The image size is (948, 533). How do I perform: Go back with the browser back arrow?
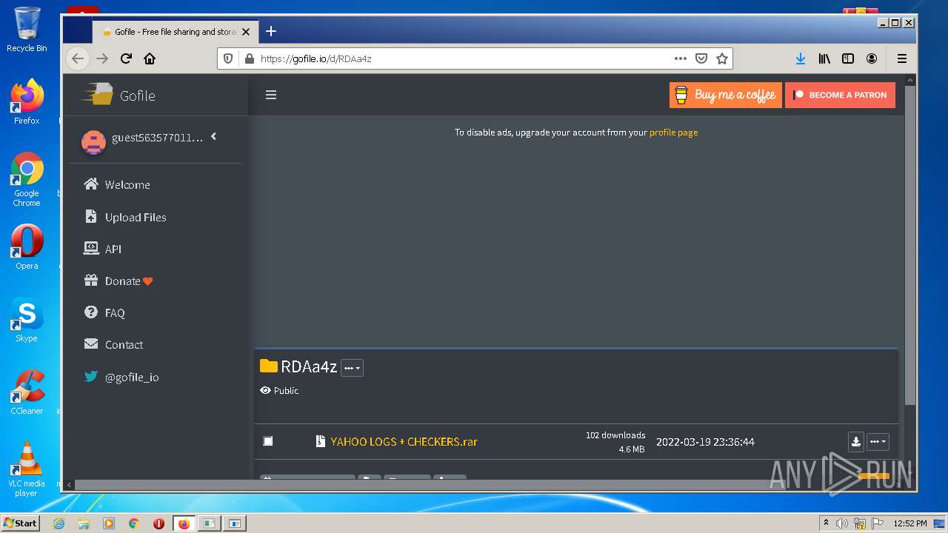78,58
